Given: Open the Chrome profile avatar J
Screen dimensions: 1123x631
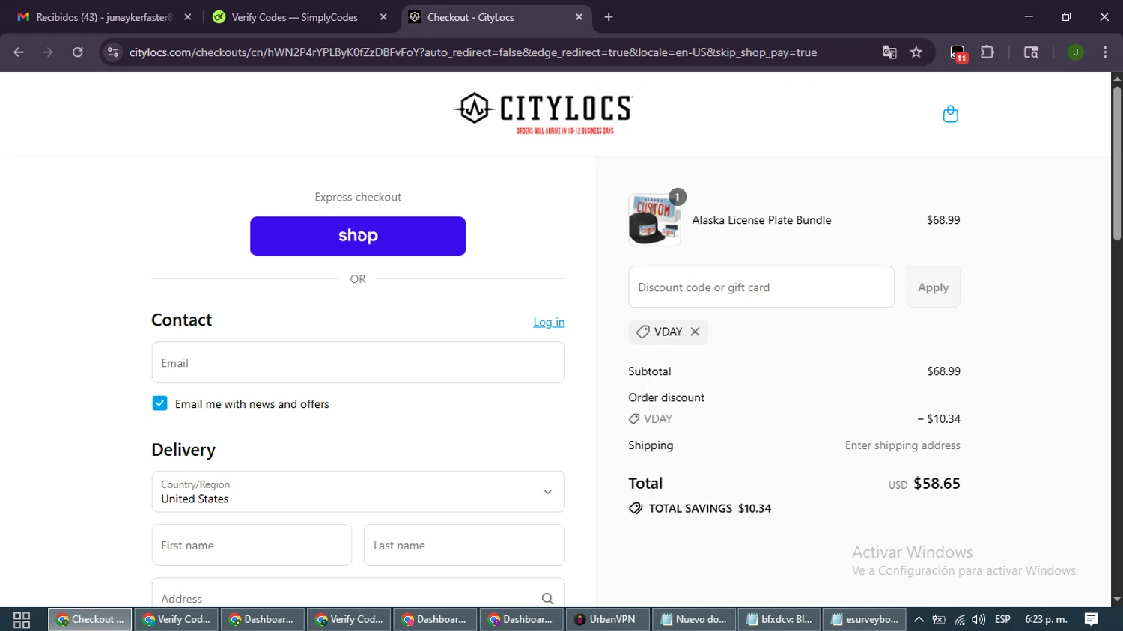Looking at the screenshot, I should point(1075,52).
